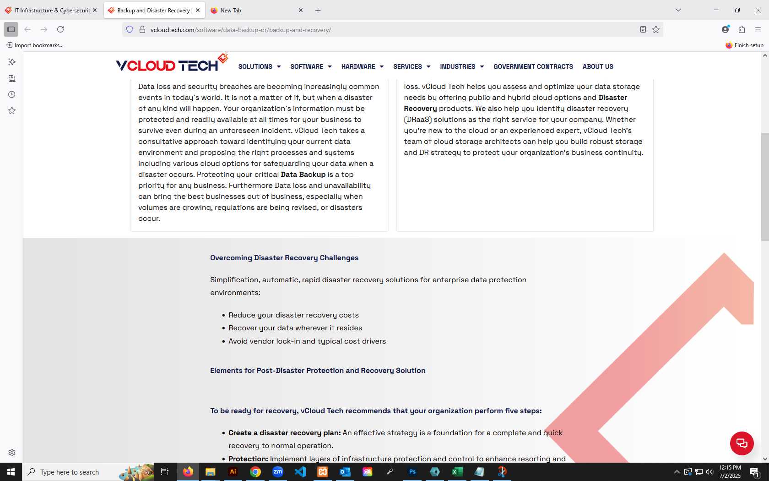Expand the Services dropdown menu

point(412,66)
